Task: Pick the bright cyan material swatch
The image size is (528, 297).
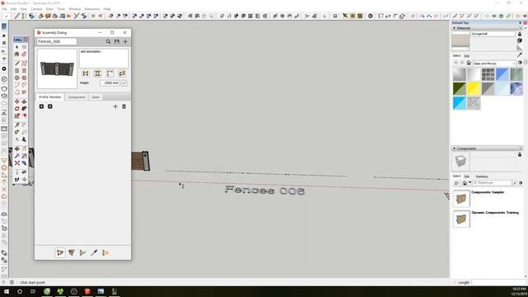Action: [460, 103]
